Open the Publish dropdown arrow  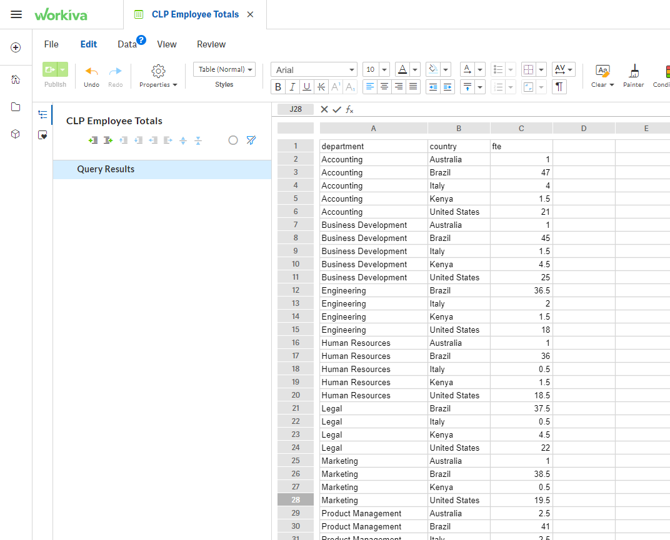62,69
